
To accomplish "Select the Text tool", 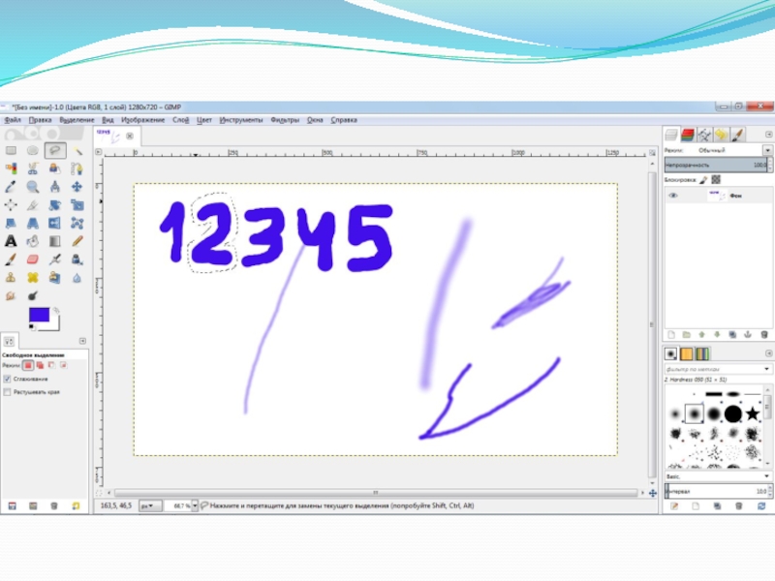I will point(11,241).
